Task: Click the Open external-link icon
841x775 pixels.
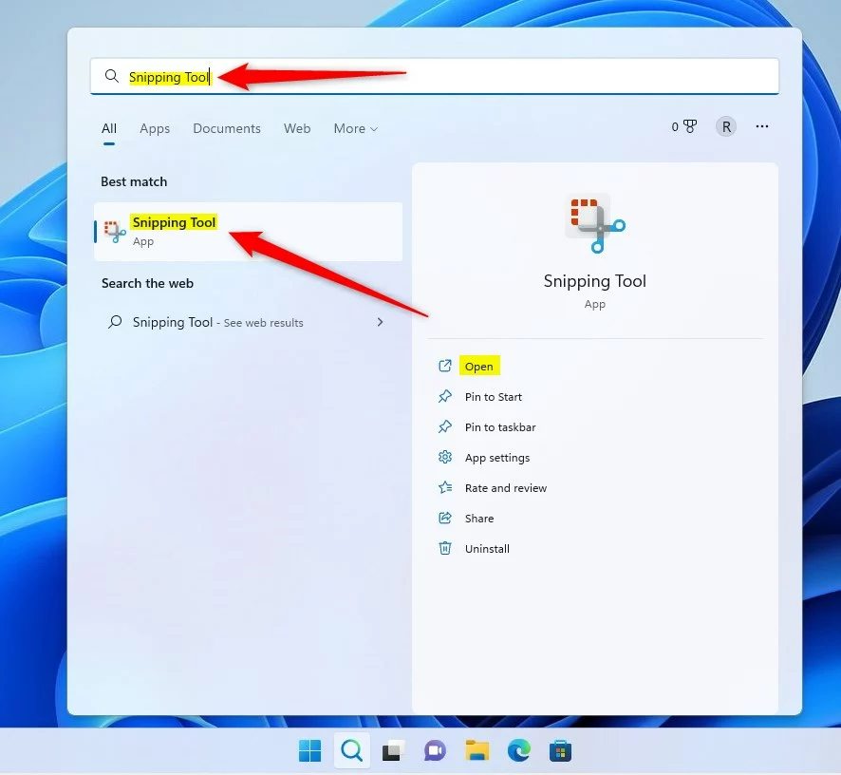Action: coord(445,366)
